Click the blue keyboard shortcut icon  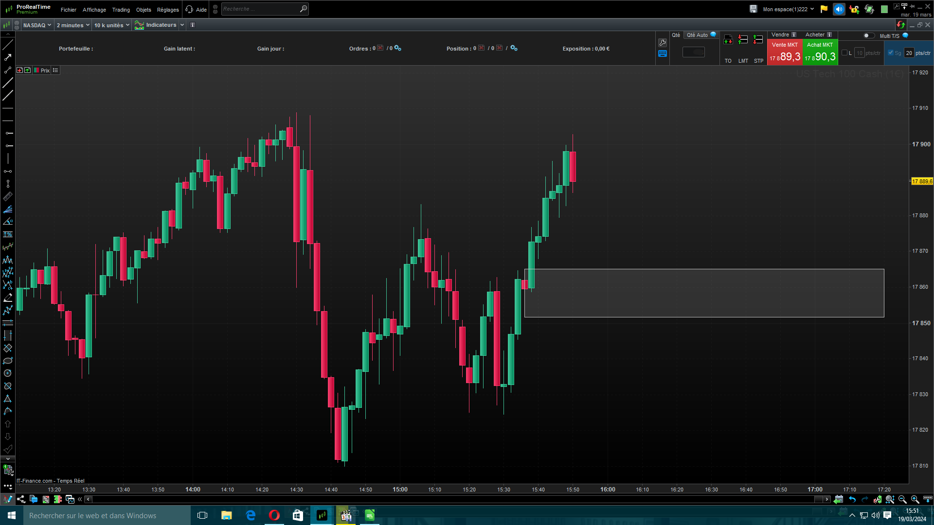[x=662, y=54]
